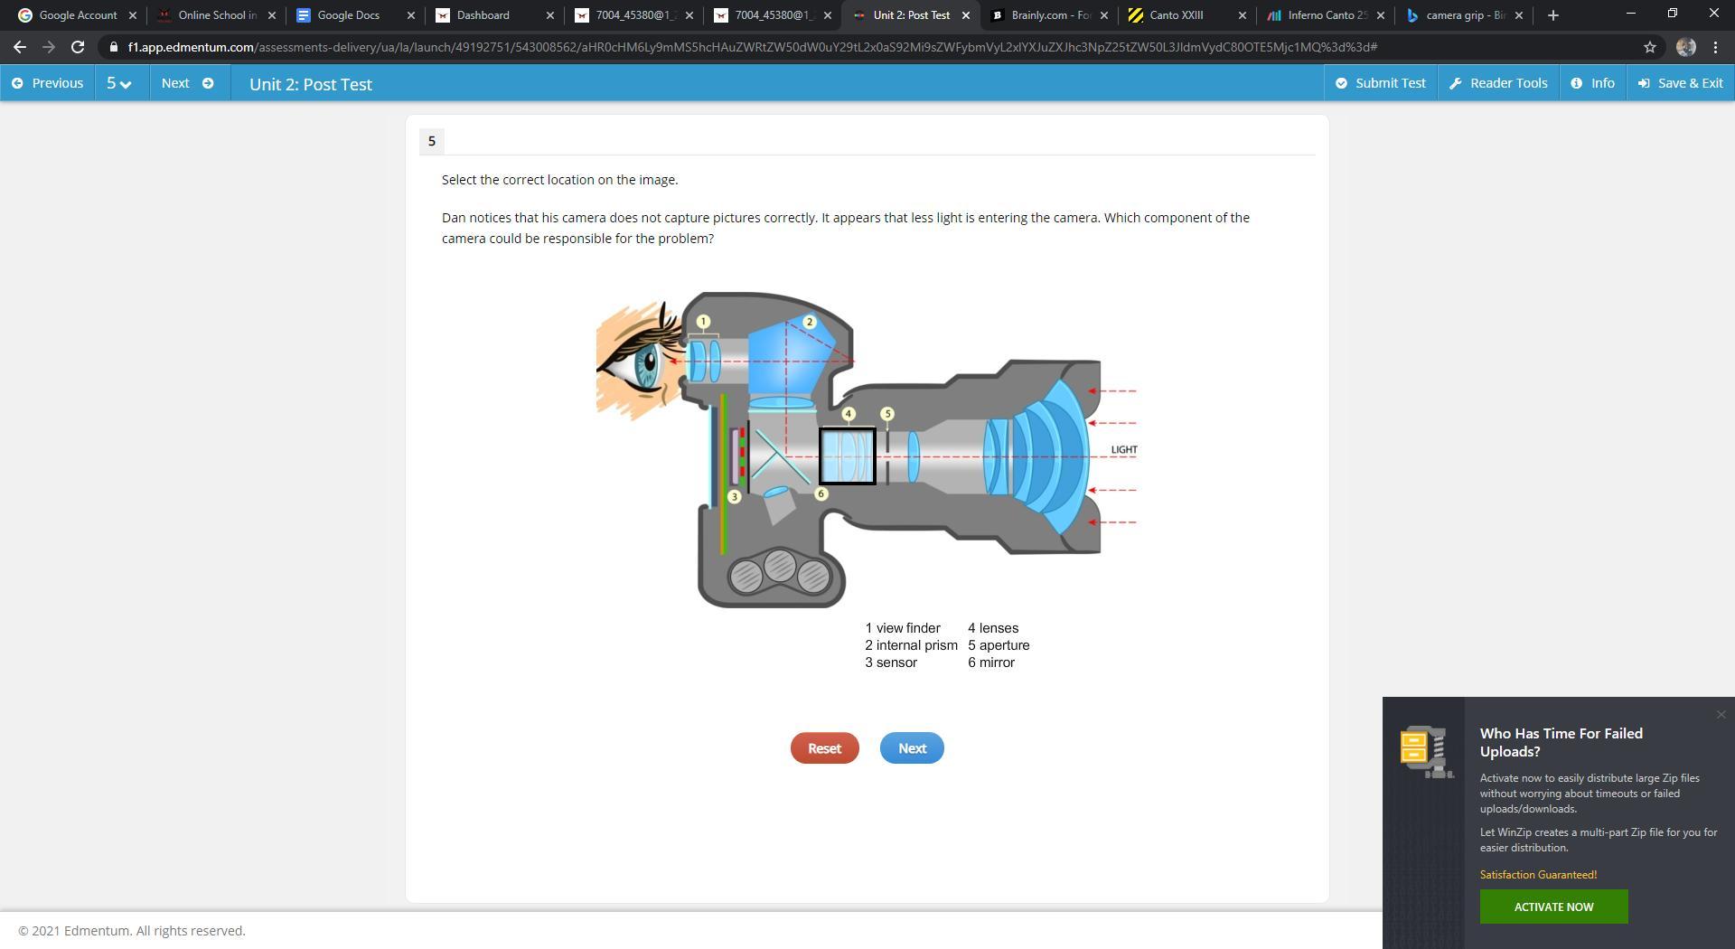The height and width of the screenshot is (949, 1735).
Task: Click the highlighted lens box in camera diagram
Action: (848, 456)
